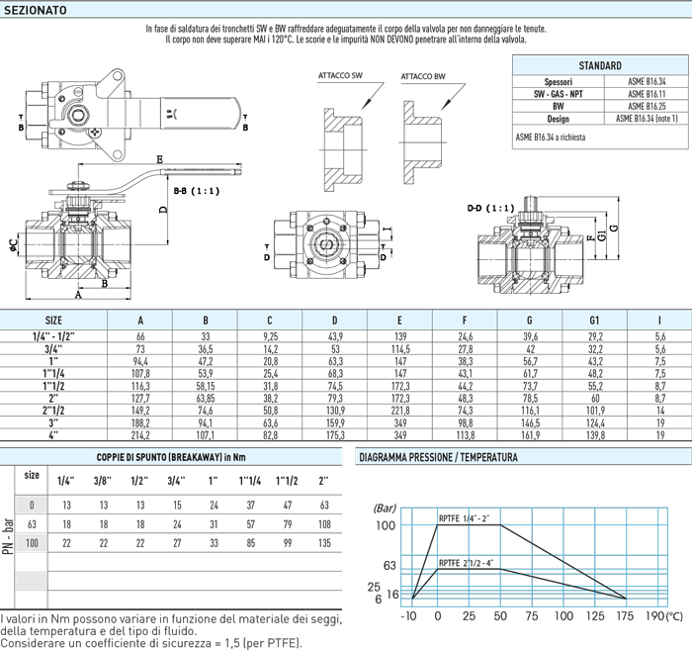Click the STANDARD table header
This screenshot has height=650, width=692.
coord(599,65)
